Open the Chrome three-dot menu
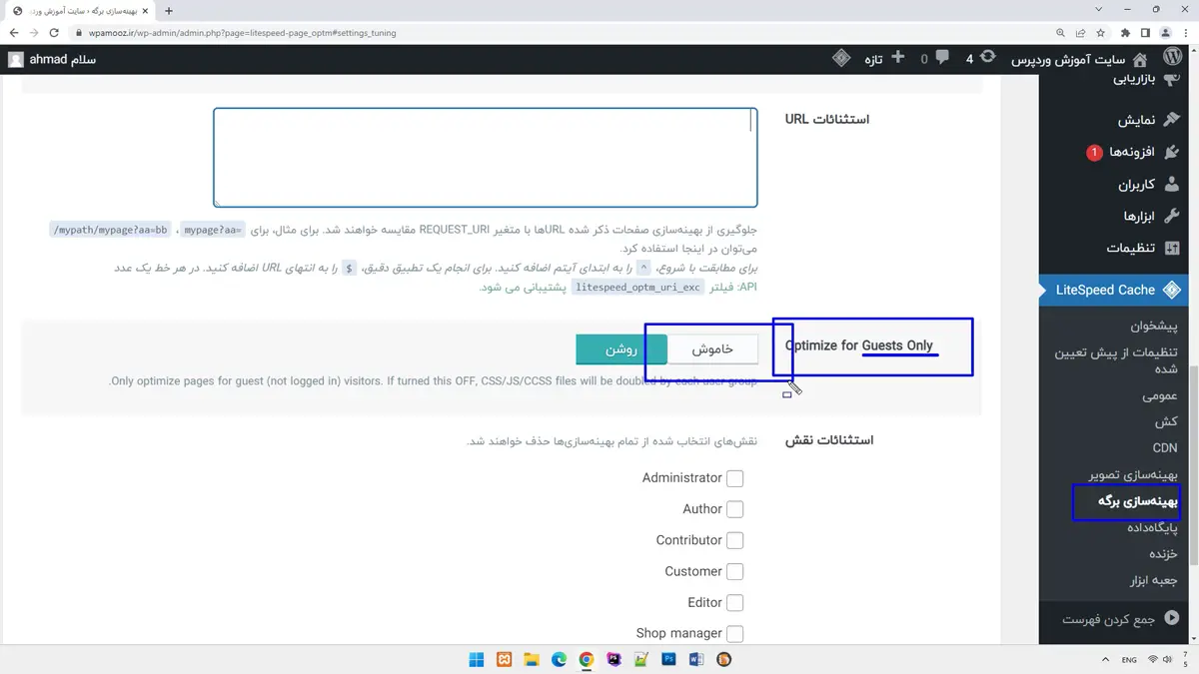Screen dimensions: 1199x674 pos(1184,32)
